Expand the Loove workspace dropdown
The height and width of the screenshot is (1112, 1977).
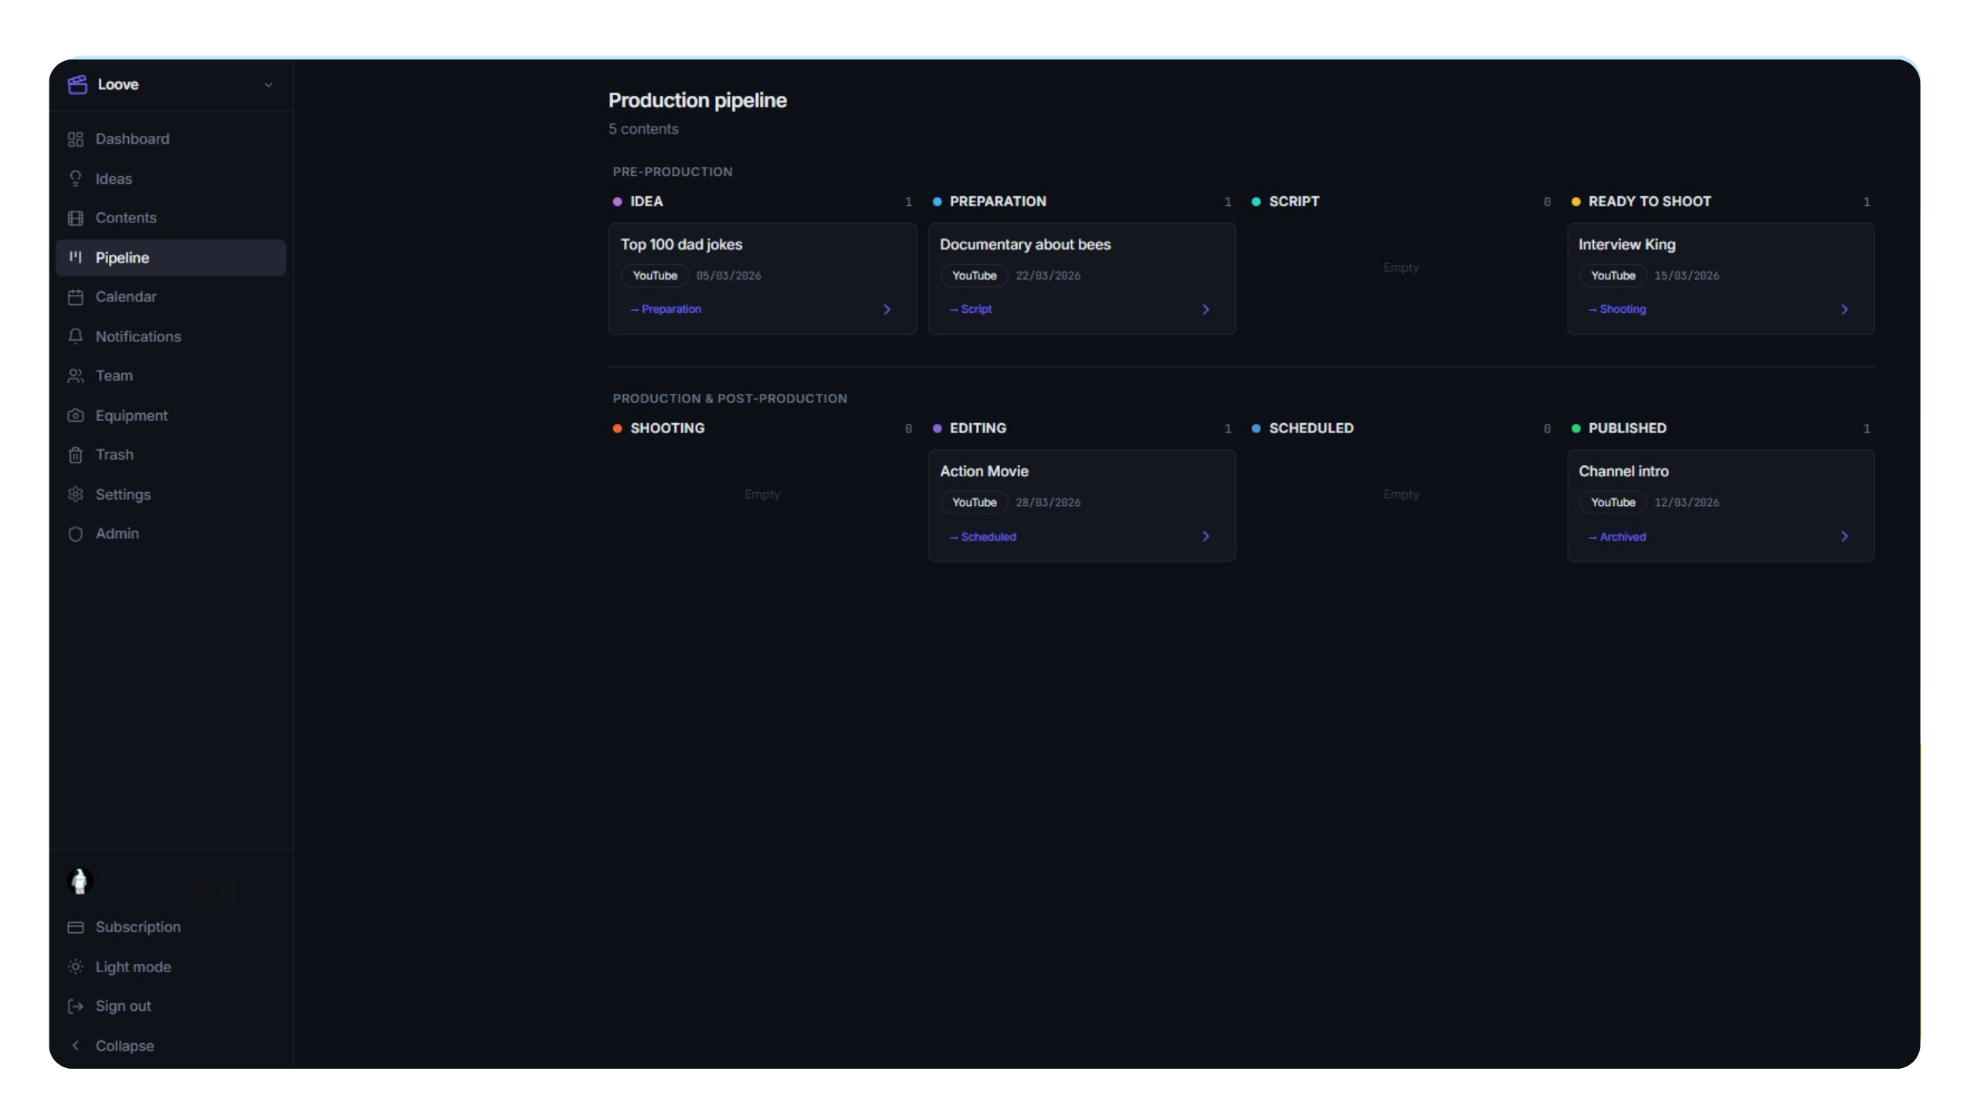coord(268,85)
